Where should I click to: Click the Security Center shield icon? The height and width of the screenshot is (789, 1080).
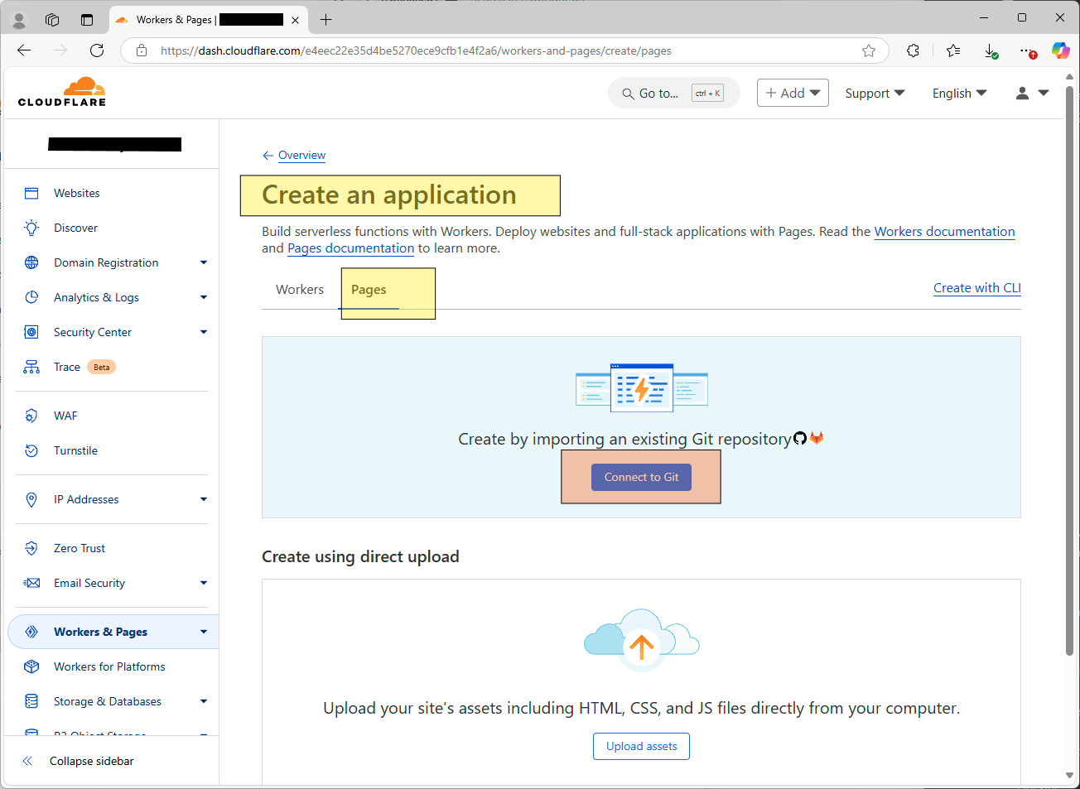click(x=31, y=331)
